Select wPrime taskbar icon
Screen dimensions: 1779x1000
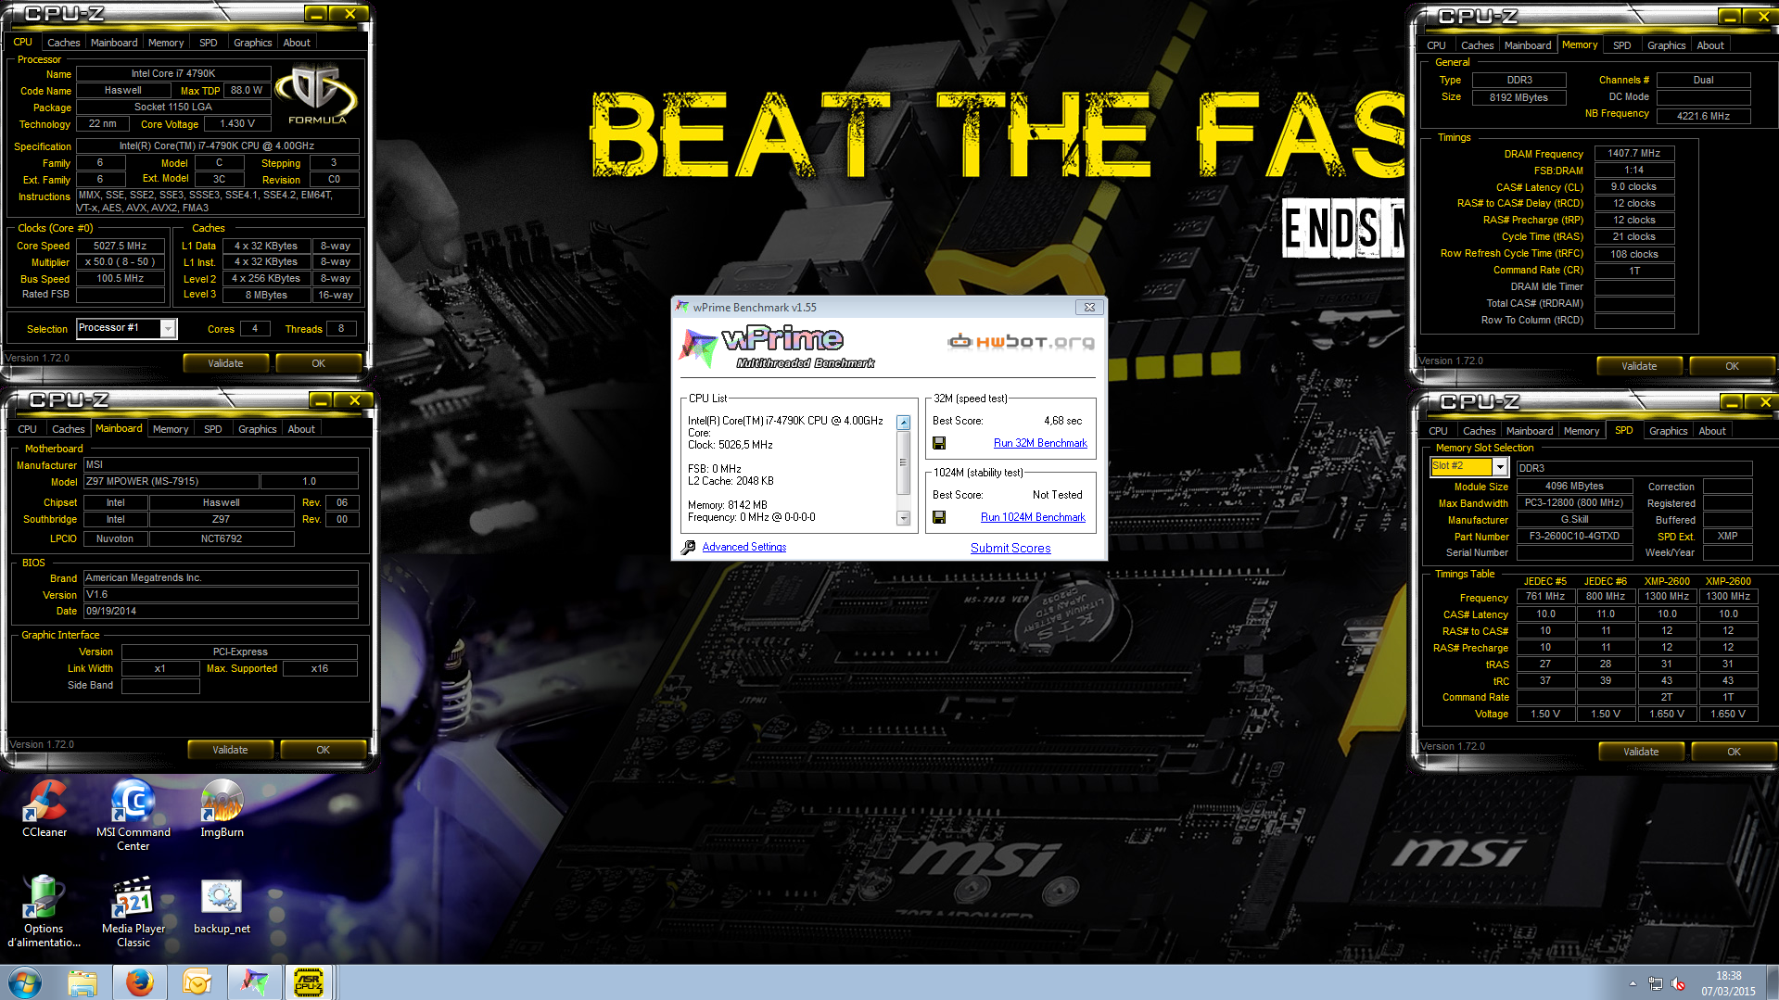click(254, 982)
